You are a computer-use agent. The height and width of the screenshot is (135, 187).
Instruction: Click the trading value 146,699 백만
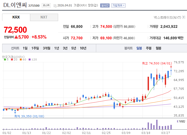(x=173, y=38)
